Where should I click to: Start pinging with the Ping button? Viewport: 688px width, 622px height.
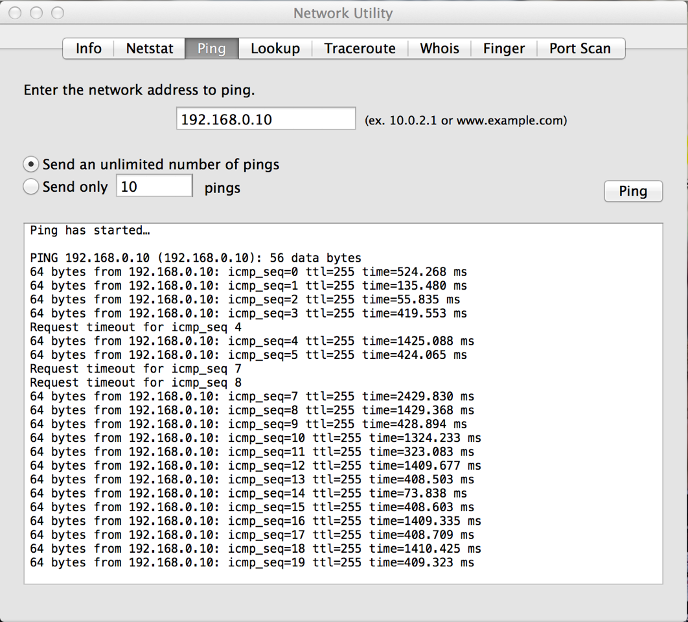pos(633,191)
